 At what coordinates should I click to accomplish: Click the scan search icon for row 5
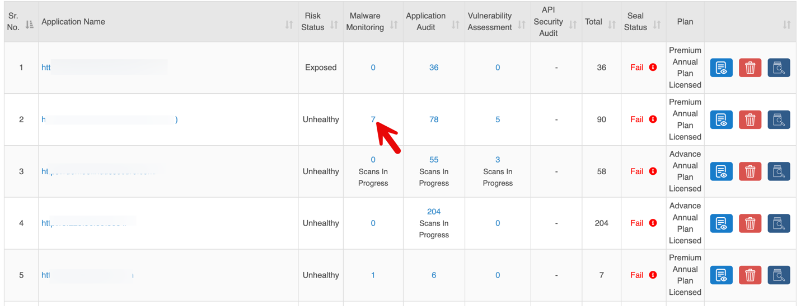(778, 275)
